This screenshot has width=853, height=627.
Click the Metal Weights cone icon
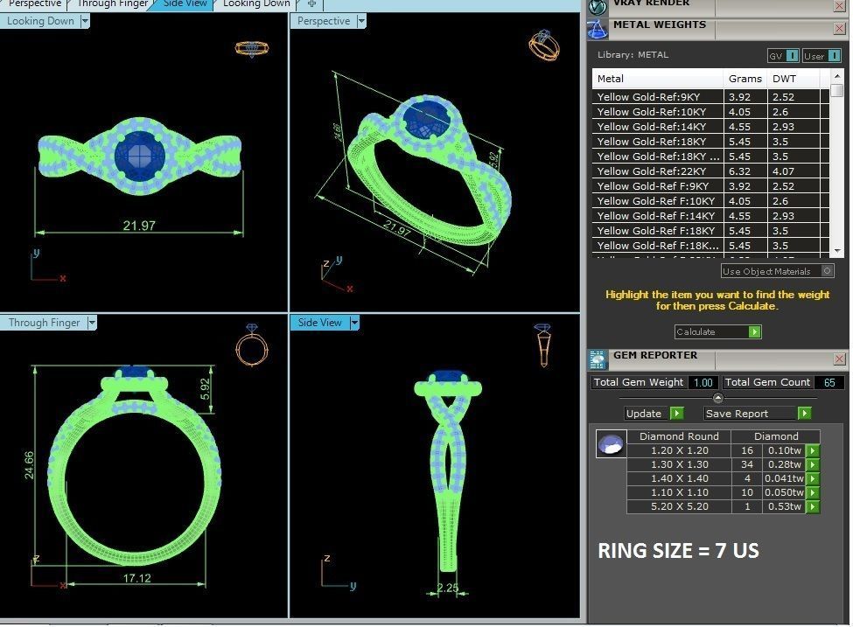598,30
